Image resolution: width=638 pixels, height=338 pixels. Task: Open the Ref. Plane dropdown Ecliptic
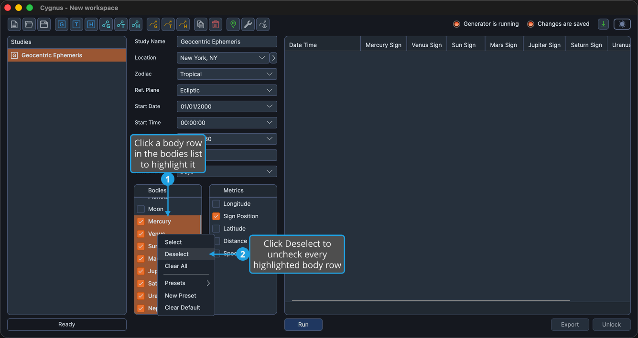pos(227,90)
